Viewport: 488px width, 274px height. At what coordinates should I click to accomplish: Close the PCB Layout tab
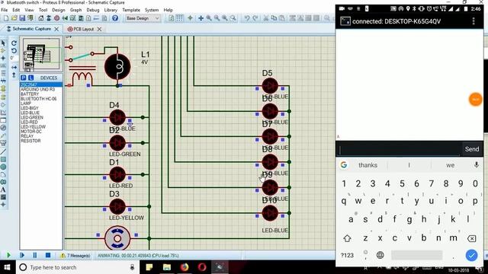point(99,29)
